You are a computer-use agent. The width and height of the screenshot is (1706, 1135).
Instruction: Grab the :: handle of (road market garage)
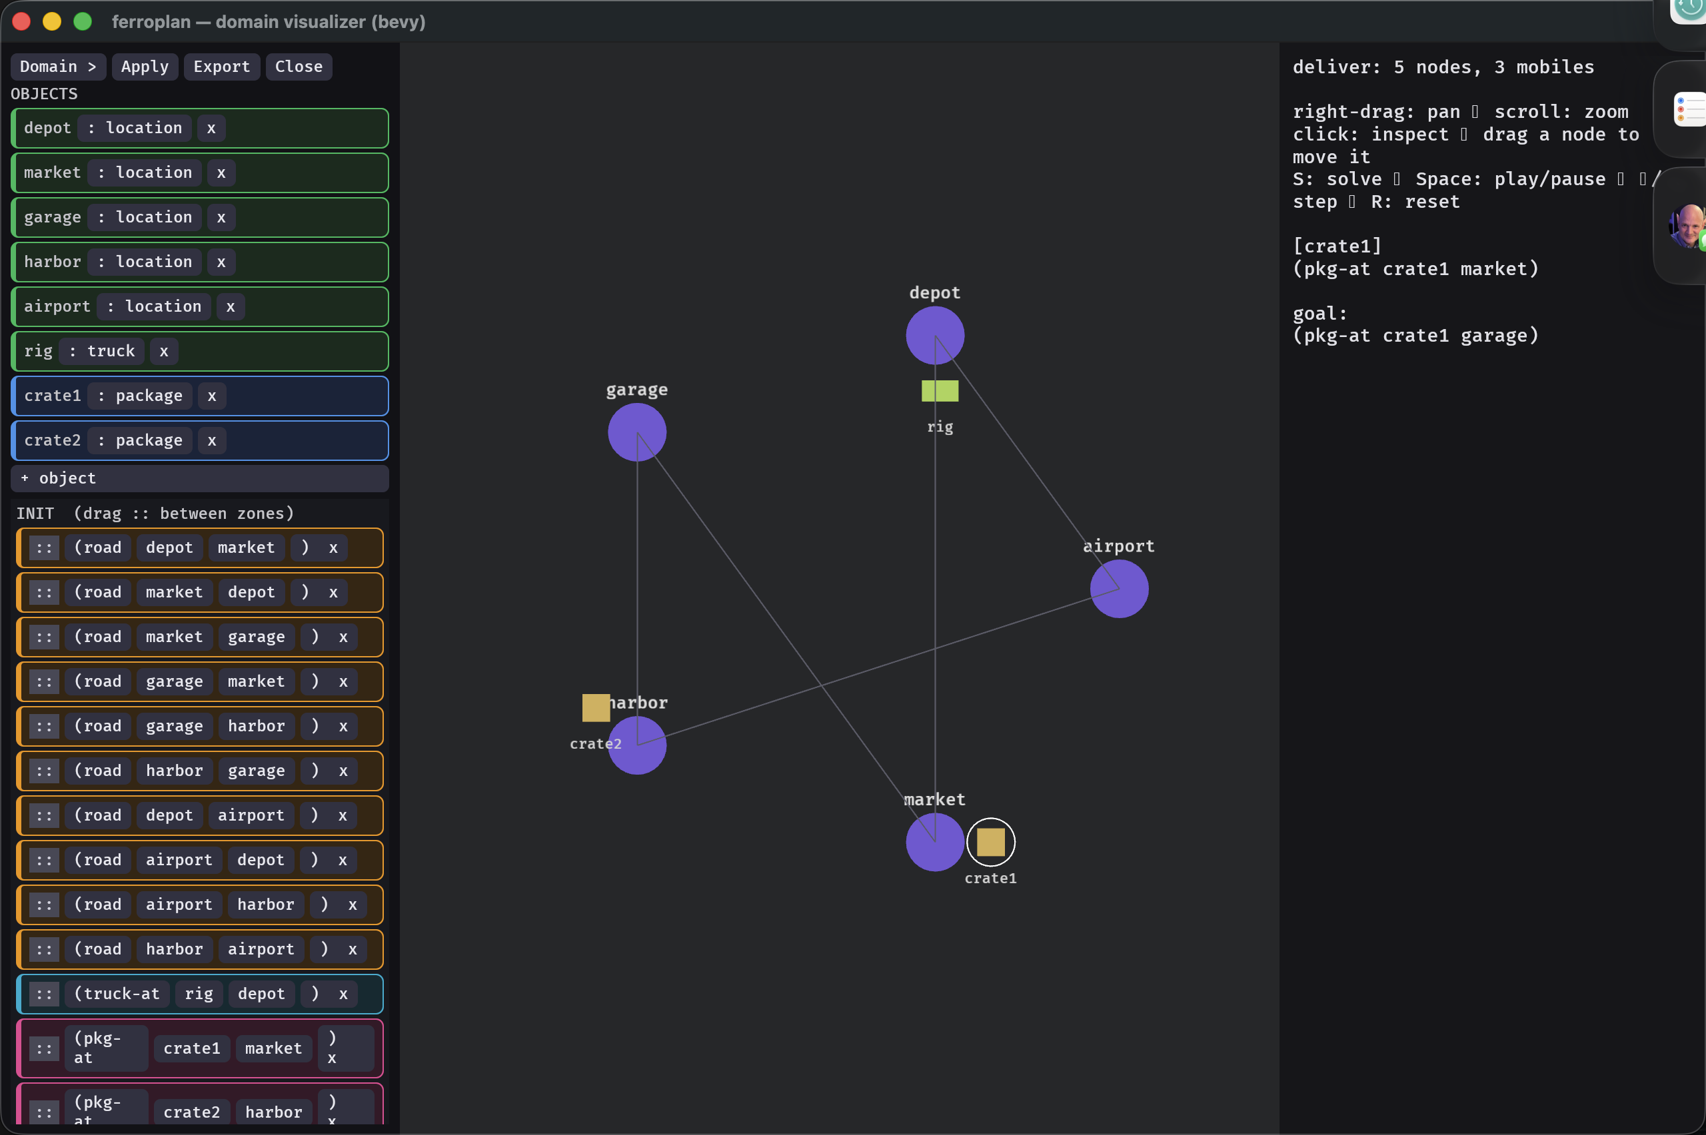click(x=44, y=637)
